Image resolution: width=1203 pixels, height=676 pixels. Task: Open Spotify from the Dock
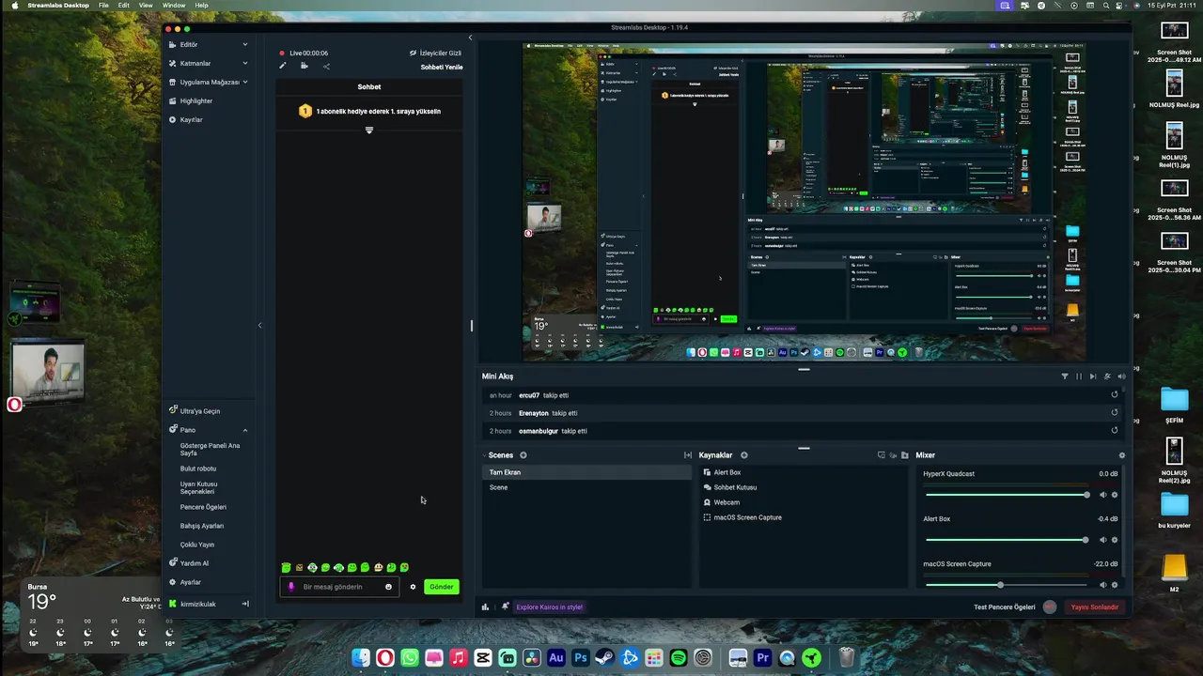point(679,658)
